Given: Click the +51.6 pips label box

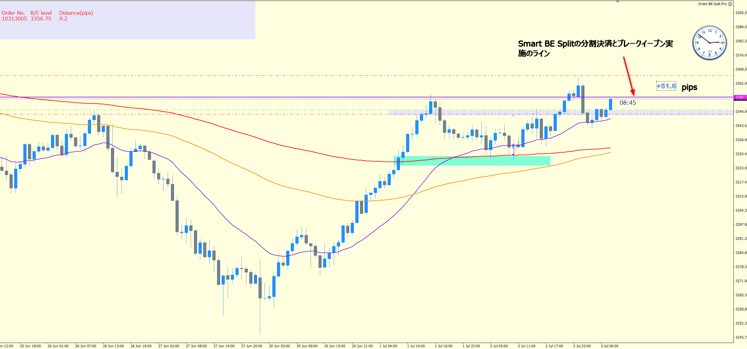Looking at the screenshot, I should (x=666, y=86).
